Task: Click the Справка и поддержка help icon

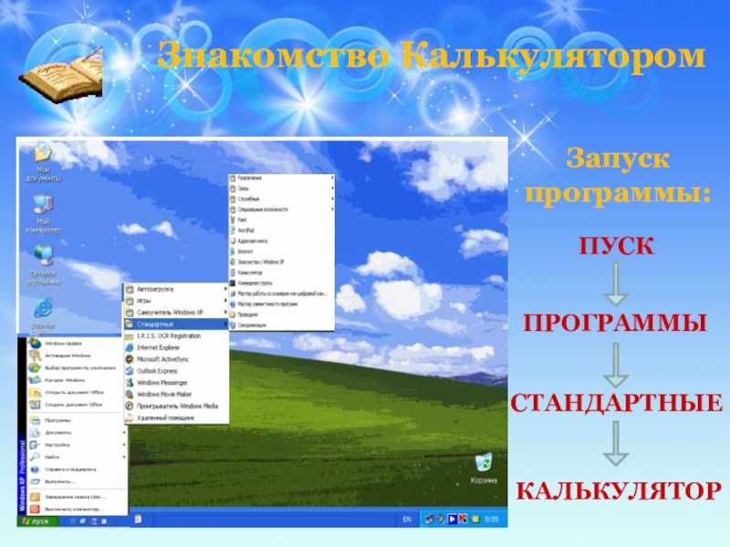Action: coord(35,470)
